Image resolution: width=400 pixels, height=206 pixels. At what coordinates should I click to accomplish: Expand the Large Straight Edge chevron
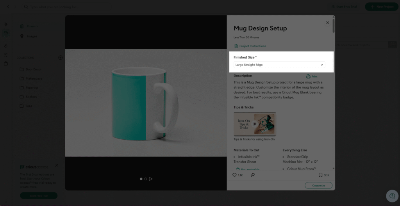[322, 65]
